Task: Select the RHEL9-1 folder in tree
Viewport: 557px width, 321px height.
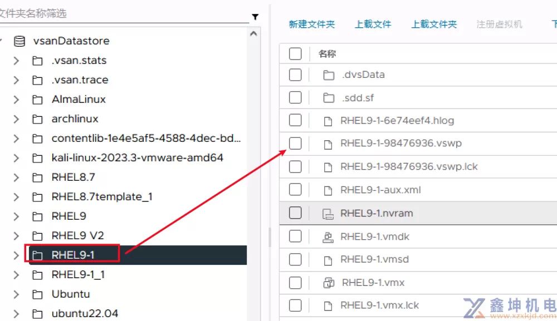Action: coord(138,255)
